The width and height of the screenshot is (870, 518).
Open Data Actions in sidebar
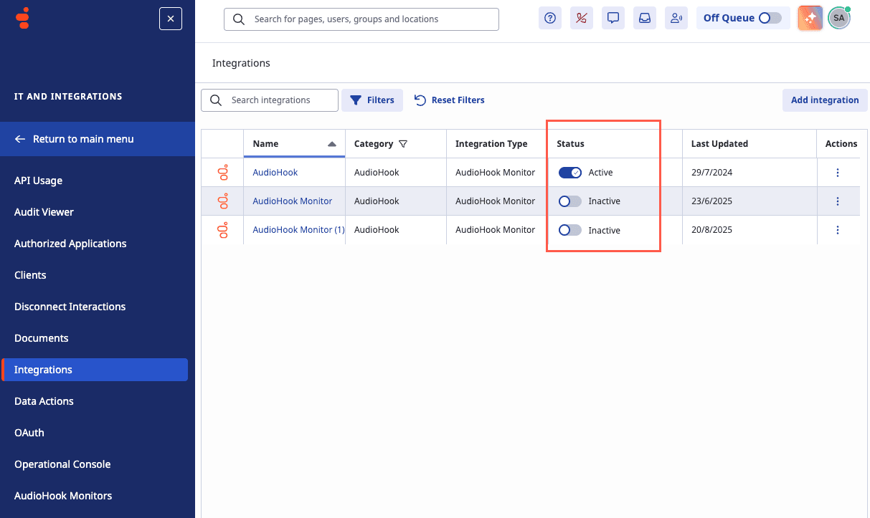tap(44, 401)
